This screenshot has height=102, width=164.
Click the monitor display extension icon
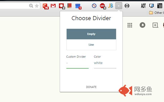pos(151,6)
